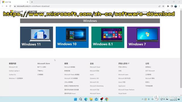The height and width of the screenshot is (102, 182).
Task: Open taskbar Search
Action: click(80, 99)
